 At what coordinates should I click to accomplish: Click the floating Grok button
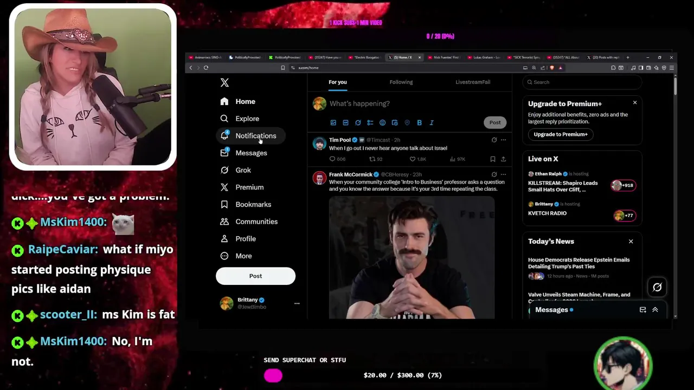coord(657,288)
